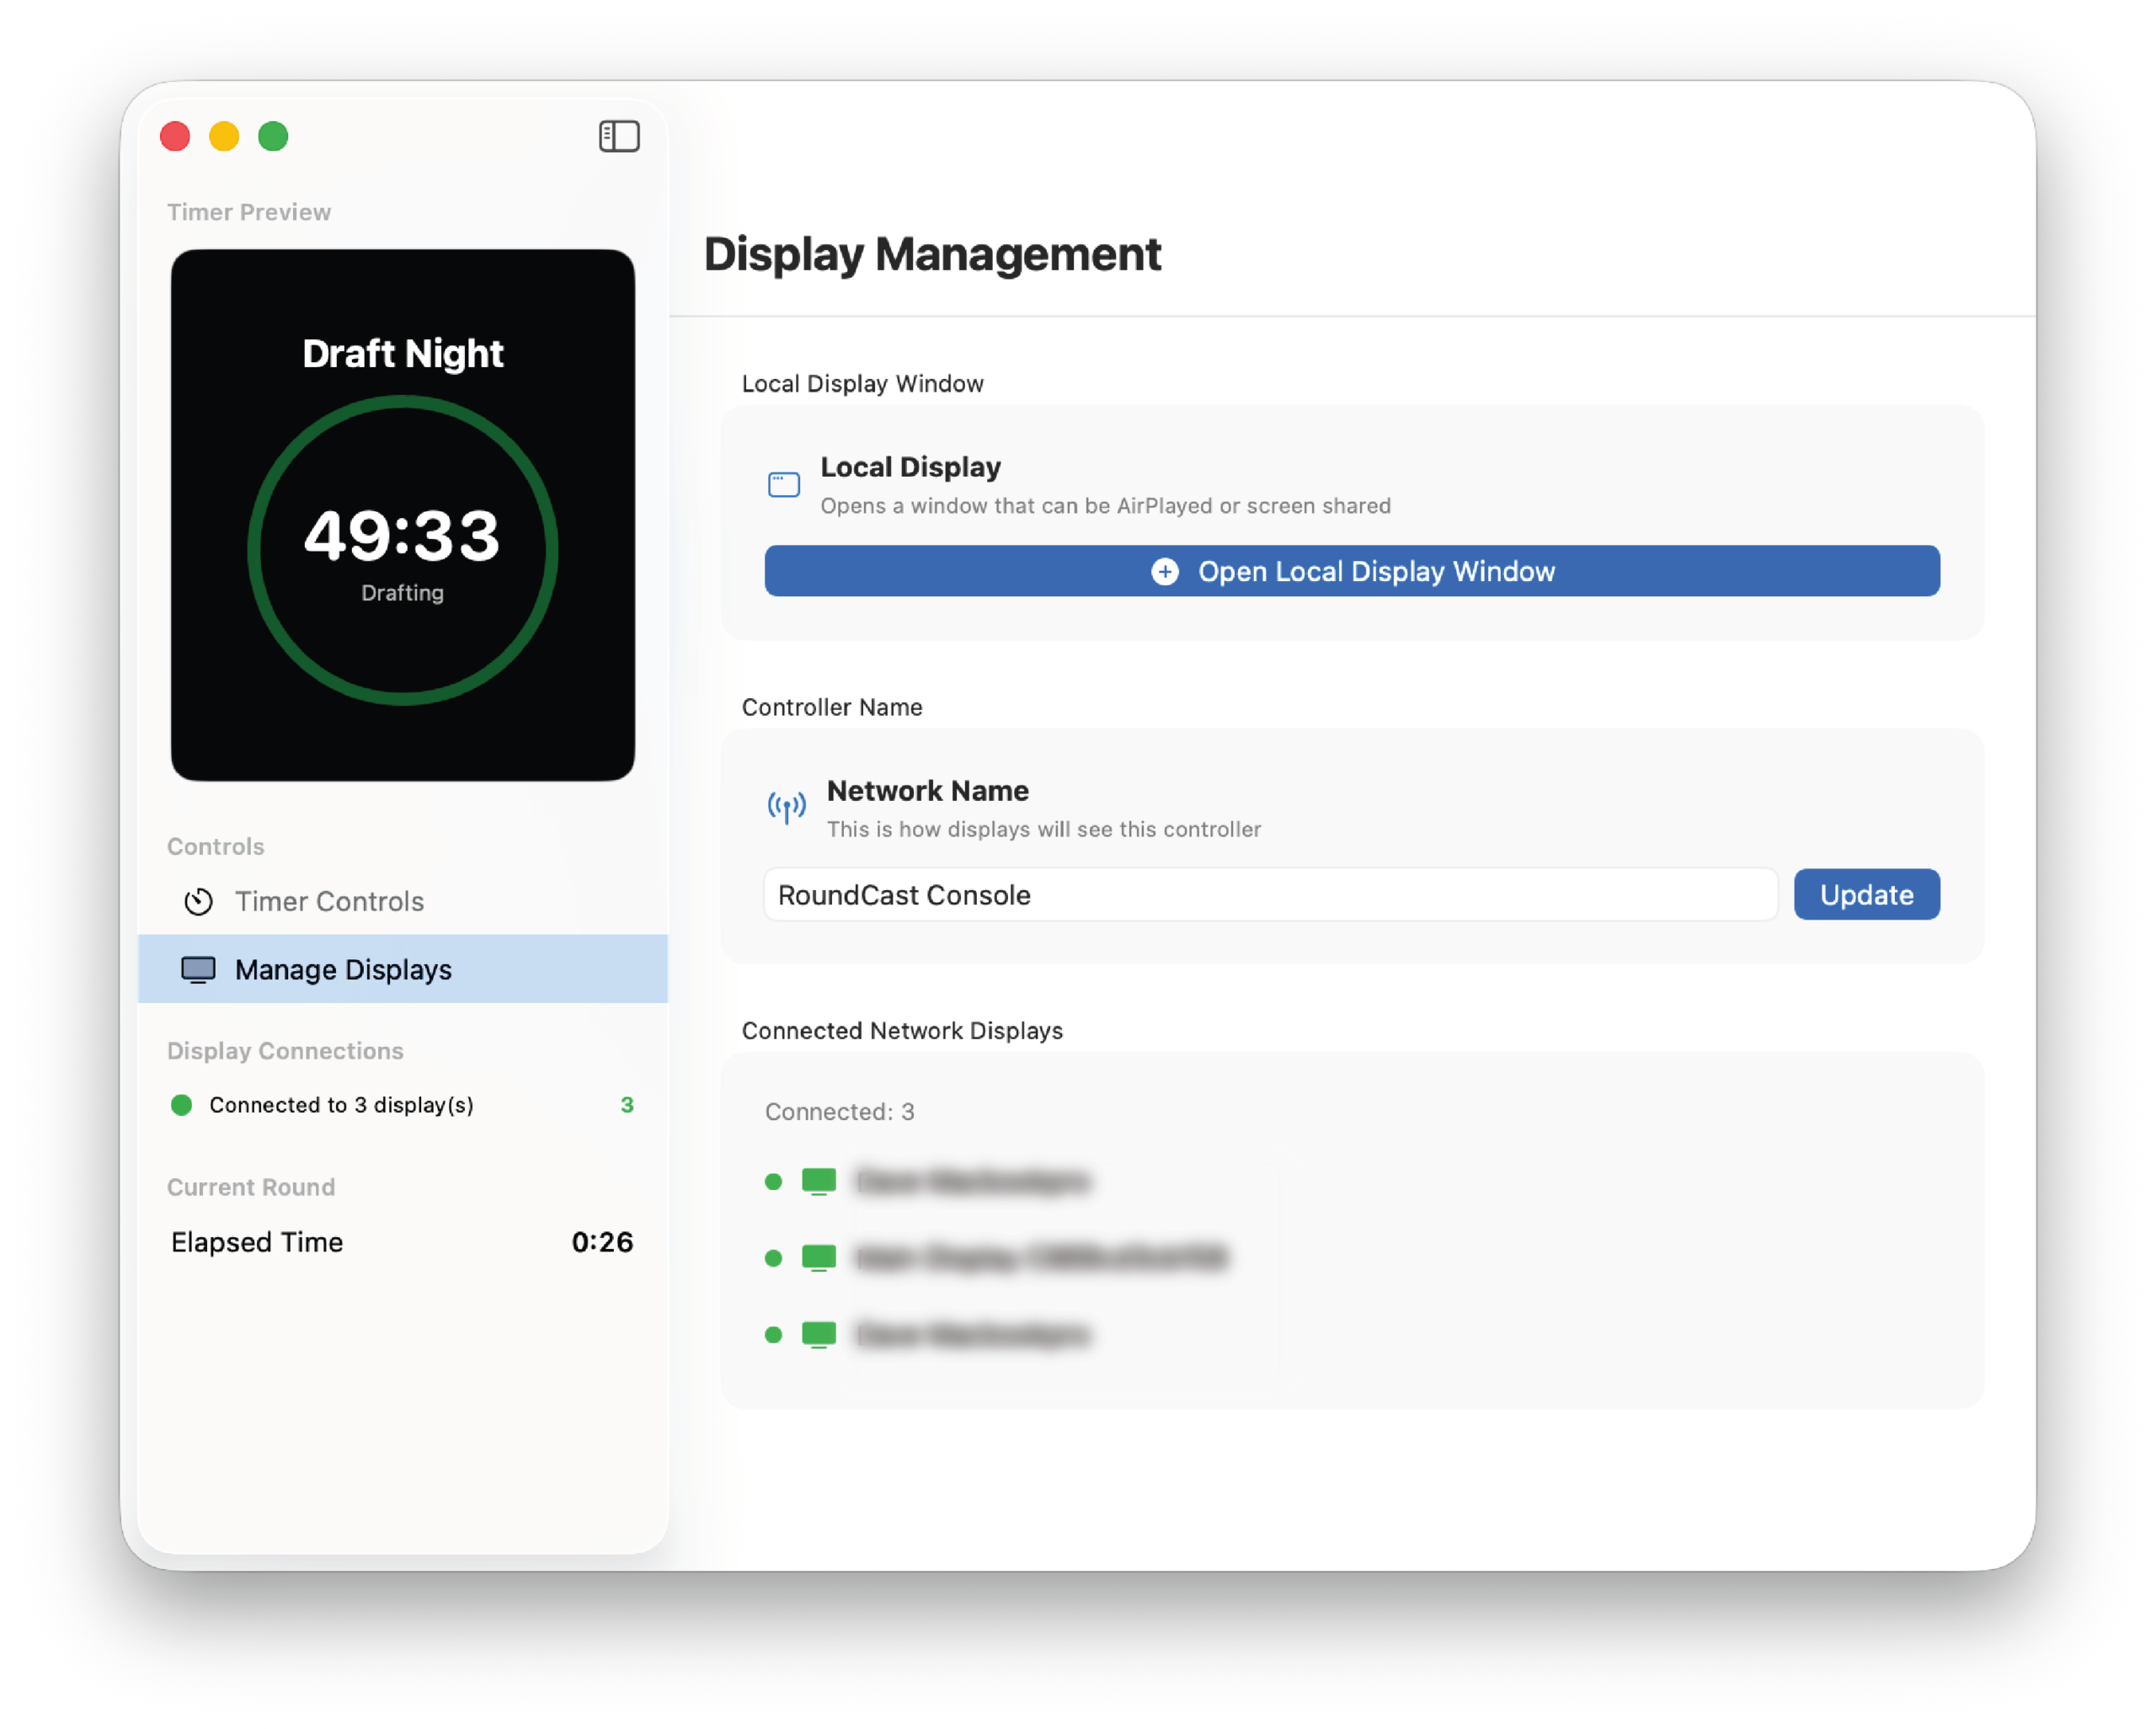This screenshot has width=2156, height=1729.
Task: Click the plus icon on the Open Local Display button
Action: [1165, 571]
